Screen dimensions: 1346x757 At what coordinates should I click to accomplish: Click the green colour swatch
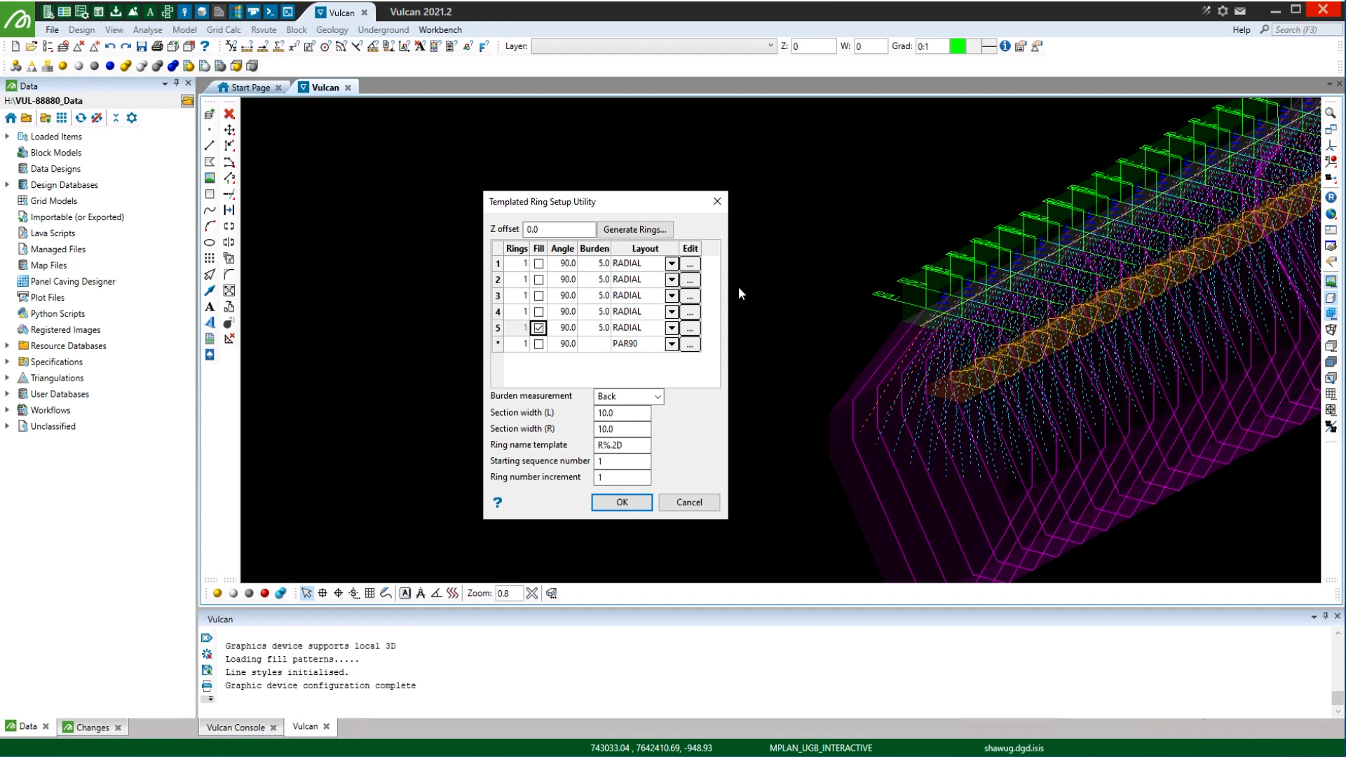[957, 46]
